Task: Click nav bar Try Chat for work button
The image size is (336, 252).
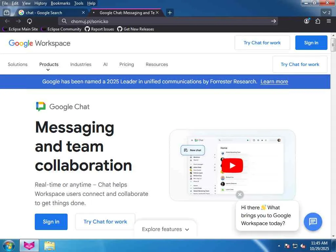Action: point(300,64)
